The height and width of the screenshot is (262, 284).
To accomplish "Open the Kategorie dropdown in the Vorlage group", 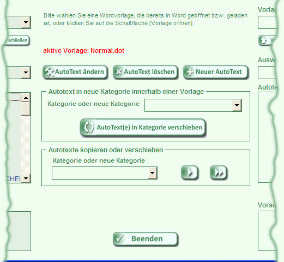I will click(x=237, y=105).
